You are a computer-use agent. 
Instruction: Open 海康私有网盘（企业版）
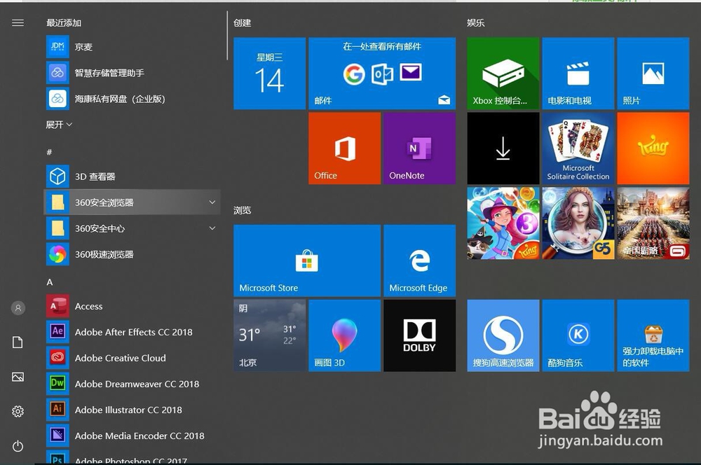tap(133, 99)
